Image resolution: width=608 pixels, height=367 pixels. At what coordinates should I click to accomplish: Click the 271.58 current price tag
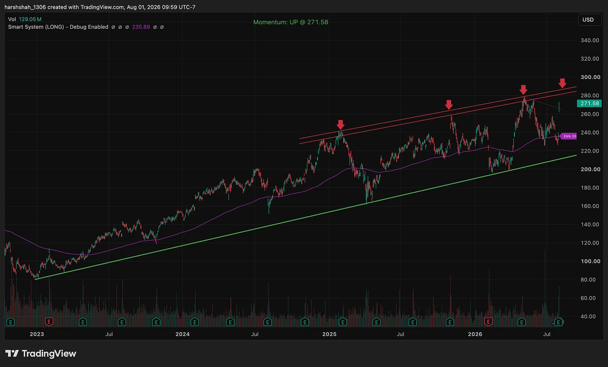589,103
